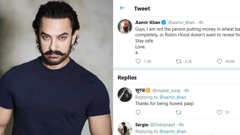Click Sergio's profile avatar
Screen dimensions: 240x135
pyautogui.click(x=125, y=128)
